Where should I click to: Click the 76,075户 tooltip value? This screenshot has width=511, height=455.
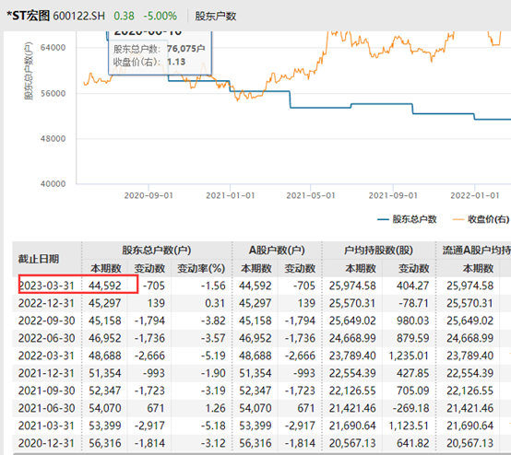(x=185, y=49)
